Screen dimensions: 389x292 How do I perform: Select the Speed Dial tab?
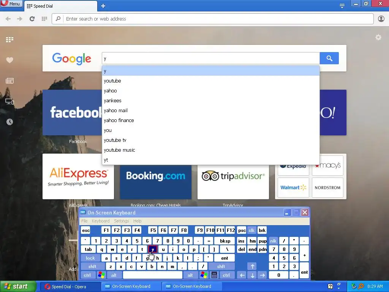coord(60,6)
